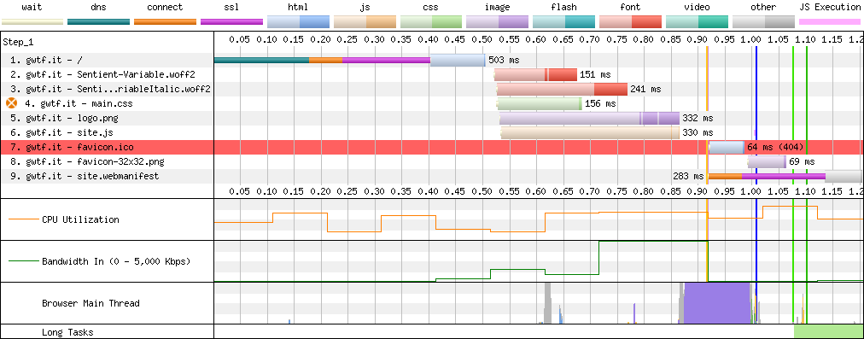
Task: Click the flash legend color swatch
Action: (564, 22)
